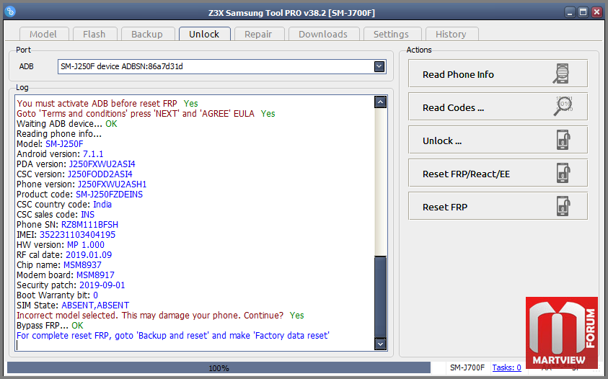This screenshot has height=379, width=608.
Task: Open the Backup tab
Action: pyautogui.click(x=147, y=34)
